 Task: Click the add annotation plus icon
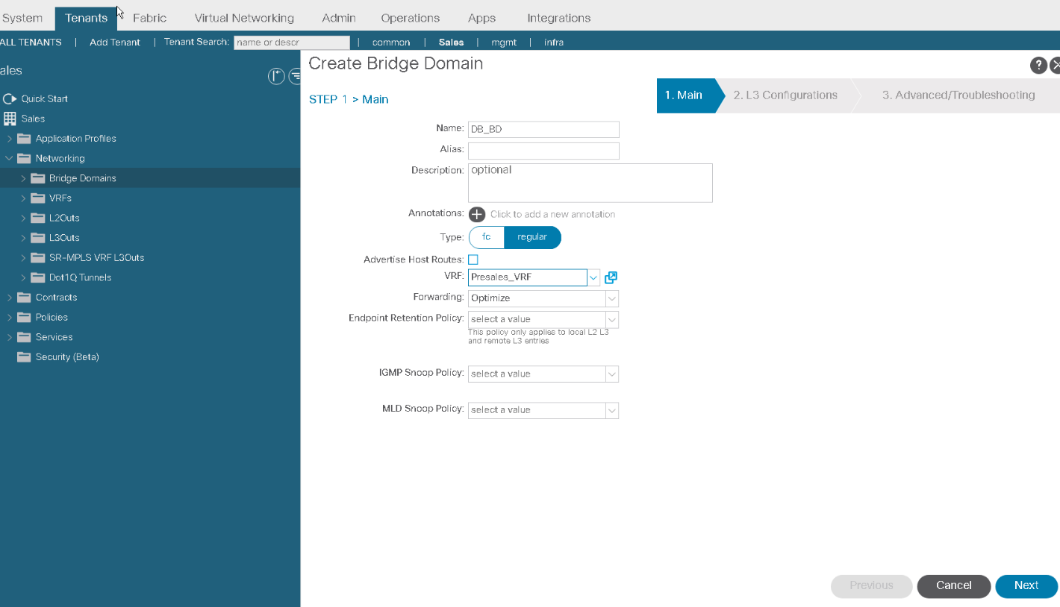click(x=477, y=215)
